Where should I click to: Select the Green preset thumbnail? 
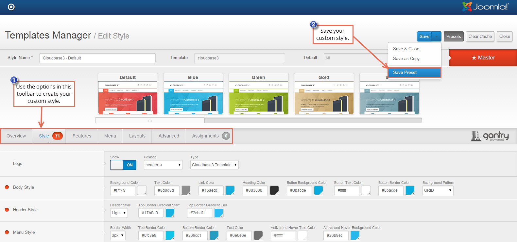point(259,94)
